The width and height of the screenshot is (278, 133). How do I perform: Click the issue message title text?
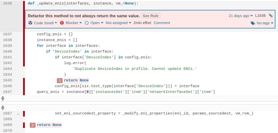[84, 16]
